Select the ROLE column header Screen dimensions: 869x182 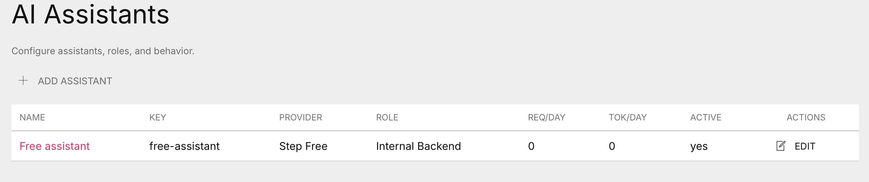click(387, 117)
